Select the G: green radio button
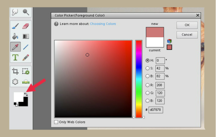Screen dimensions: 216x137 147,93
